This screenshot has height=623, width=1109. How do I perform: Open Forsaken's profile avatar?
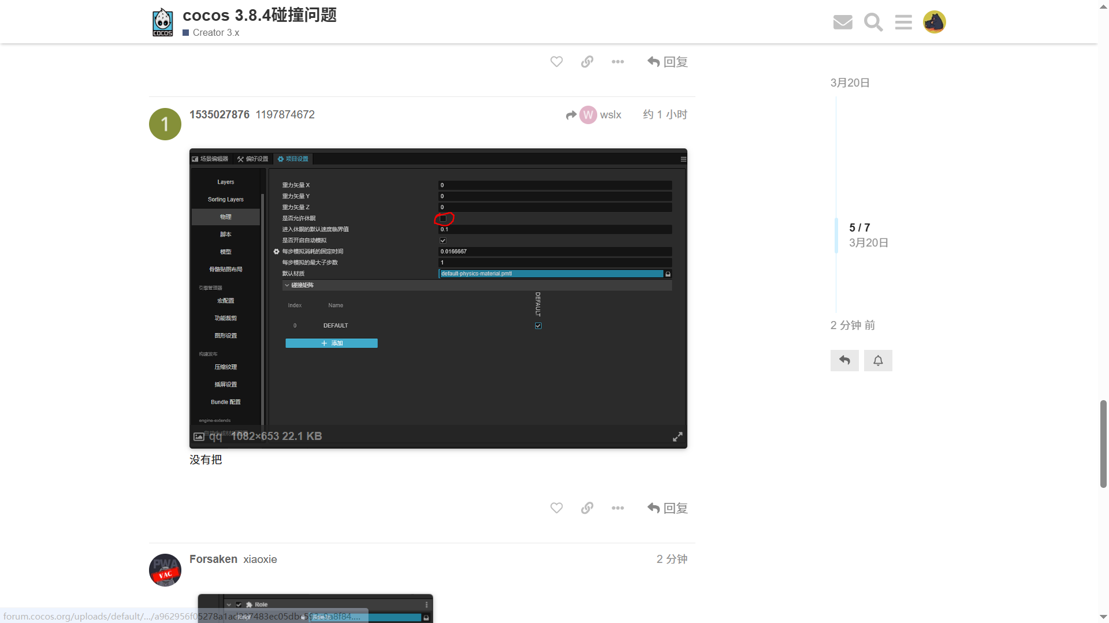pyautogui.click(x=165, y=570)
